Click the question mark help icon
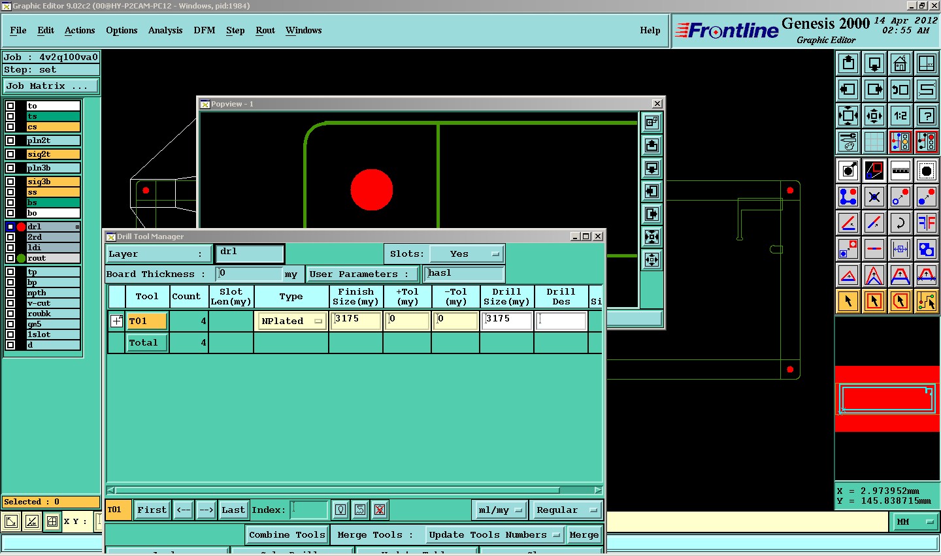The width and height of the screenshot is (941, 556). (x=927, y=116)
